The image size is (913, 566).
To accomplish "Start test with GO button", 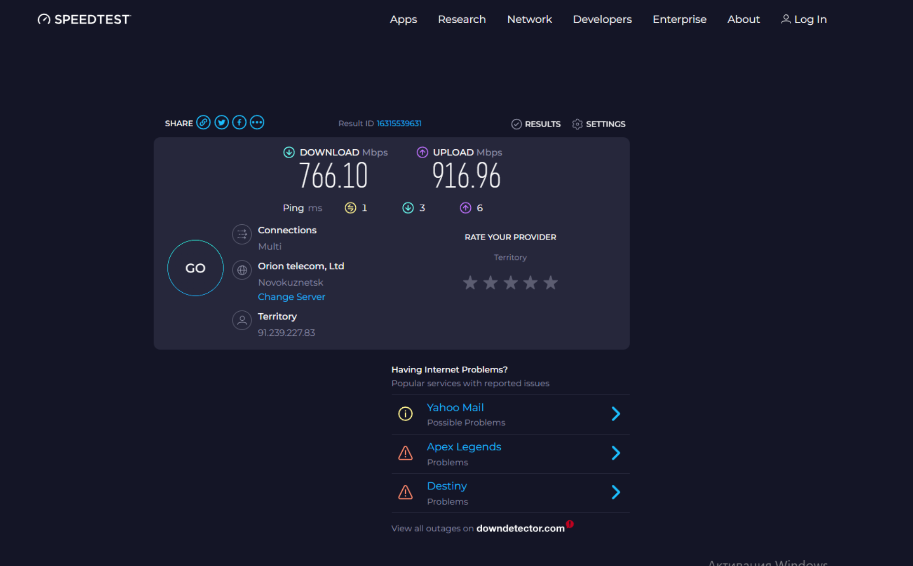I will pos(195,268).
